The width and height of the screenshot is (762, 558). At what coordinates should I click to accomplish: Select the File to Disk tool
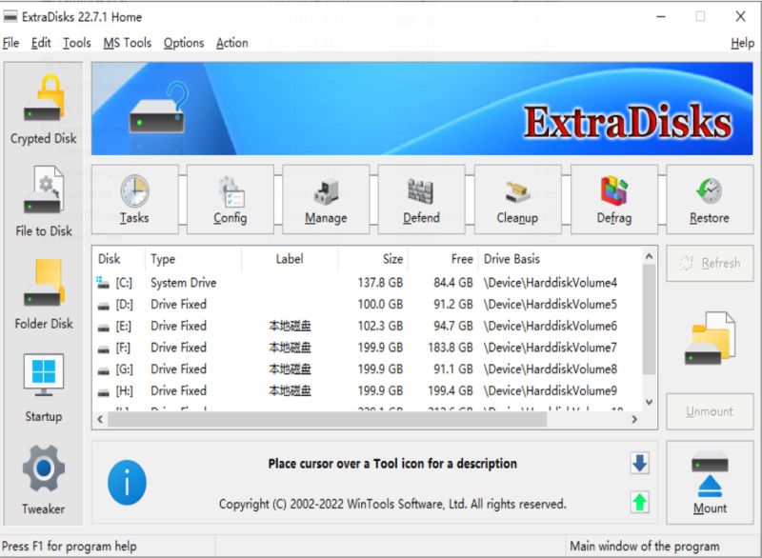coord(43,202)
